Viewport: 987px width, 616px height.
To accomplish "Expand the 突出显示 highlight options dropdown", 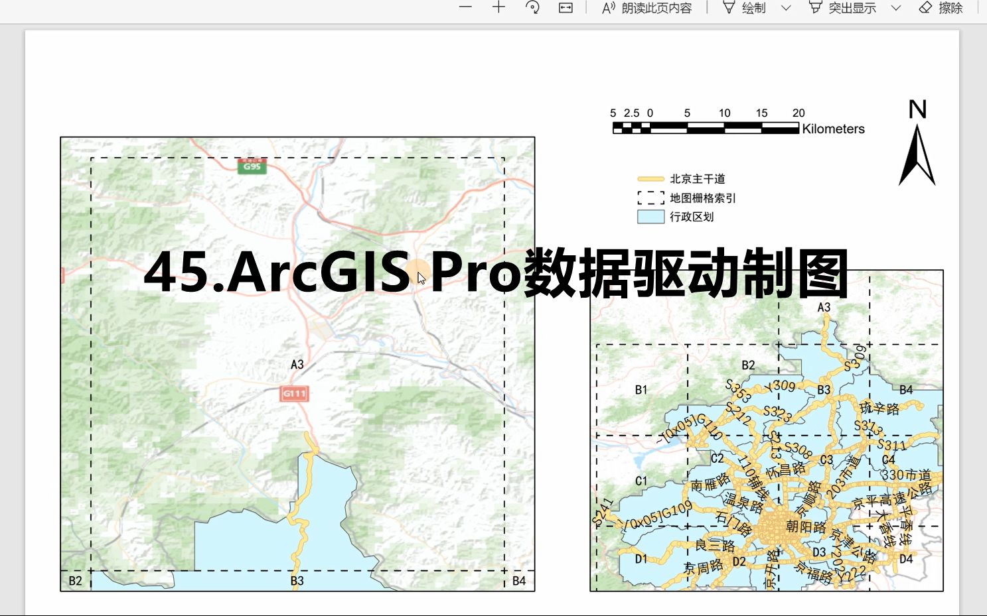I will tap(895, 8).
